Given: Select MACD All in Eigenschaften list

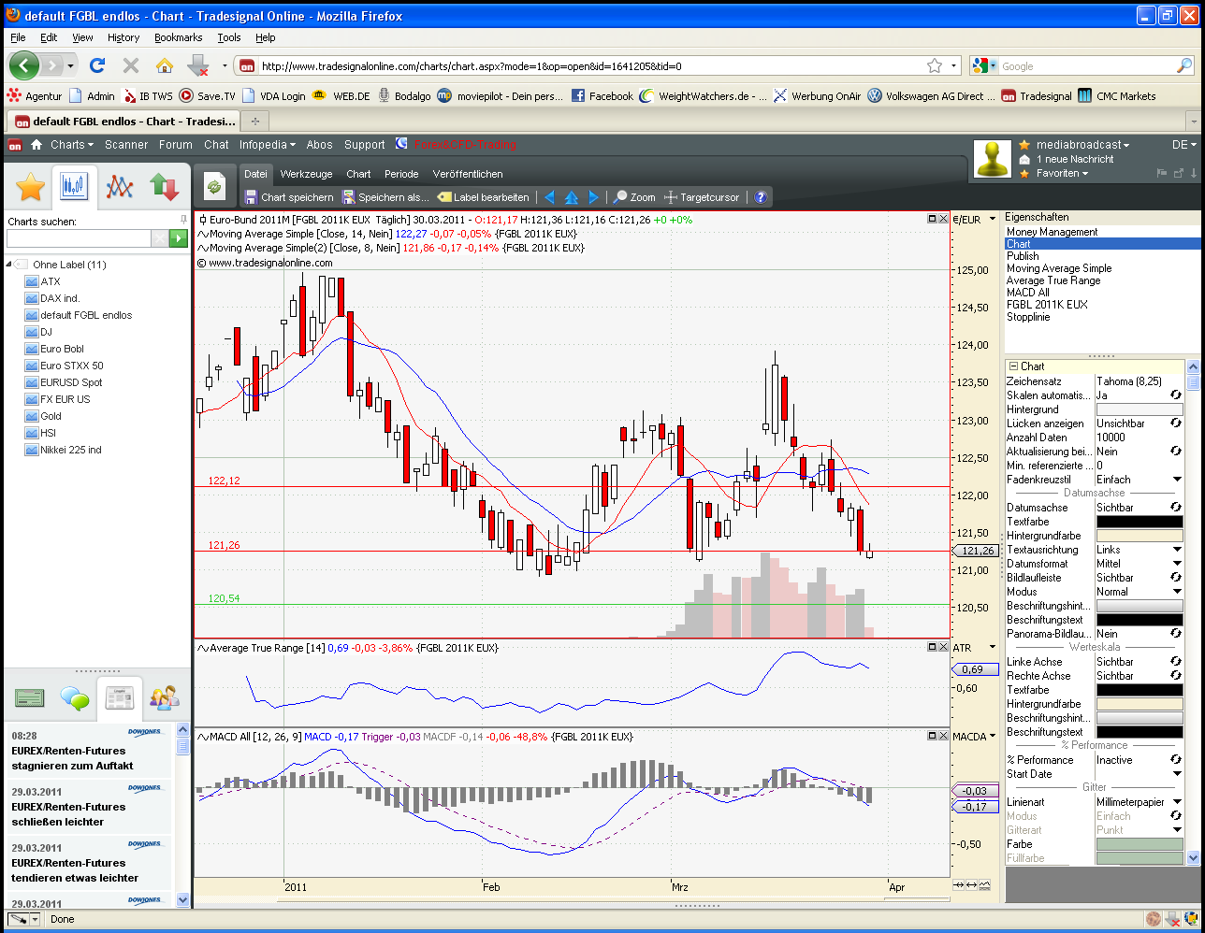Looking at the screenshot, I should [x=1027, y=293].
